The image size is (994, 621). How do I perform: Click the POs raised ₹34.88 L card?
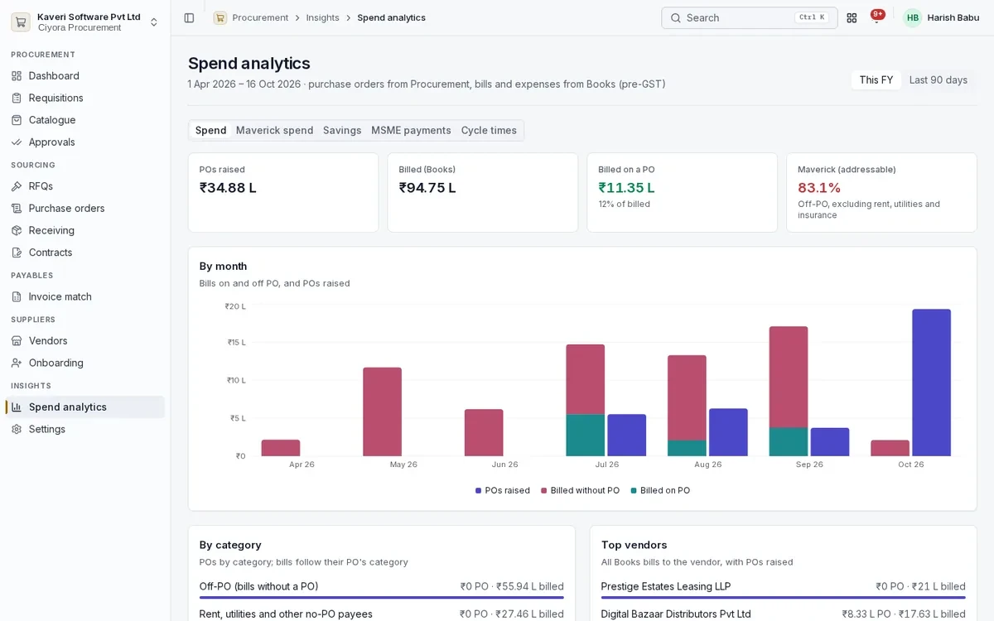pos(283,192)
